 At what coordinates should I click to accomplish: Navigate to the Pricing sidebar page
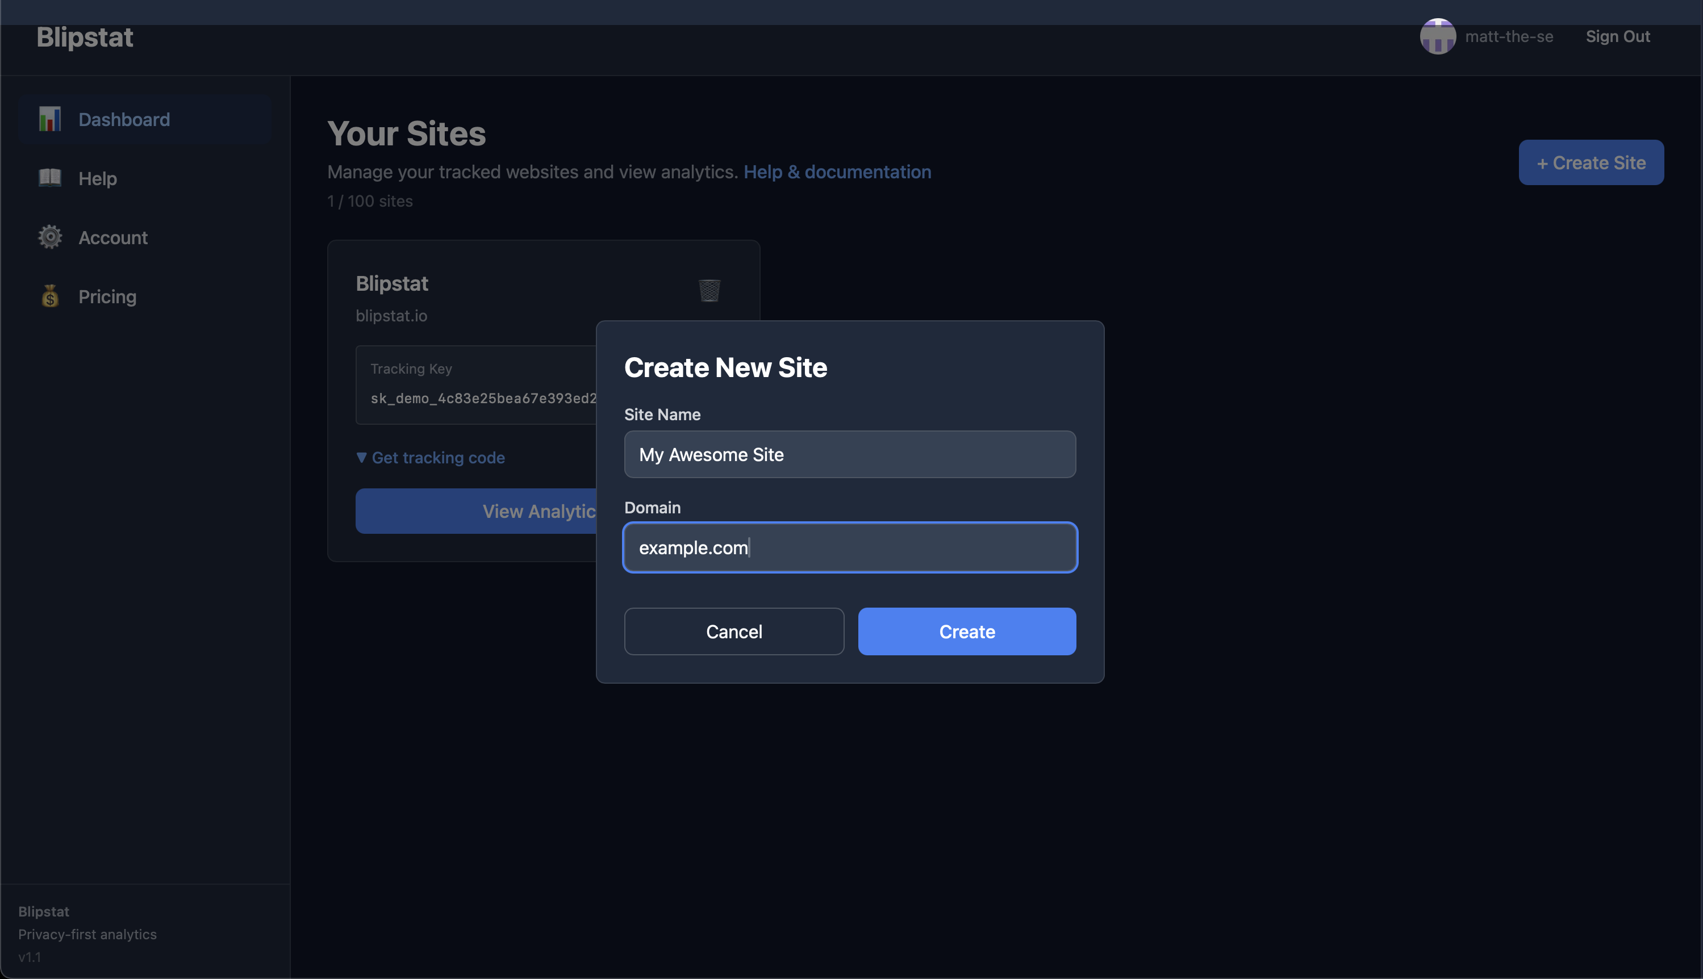107,296
